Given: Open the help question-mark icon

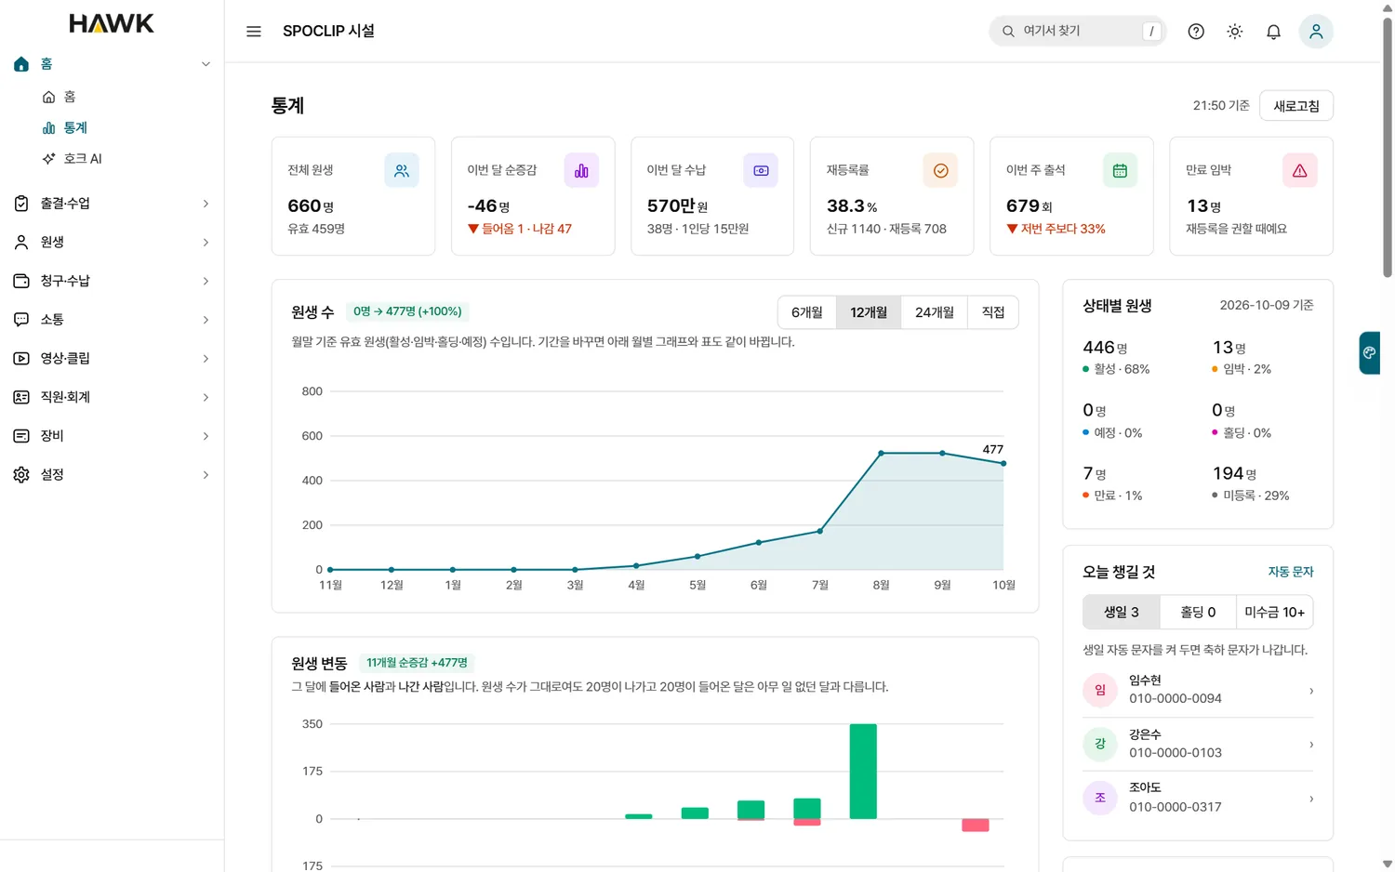Looking at the screenshot, I should 1196,32.
